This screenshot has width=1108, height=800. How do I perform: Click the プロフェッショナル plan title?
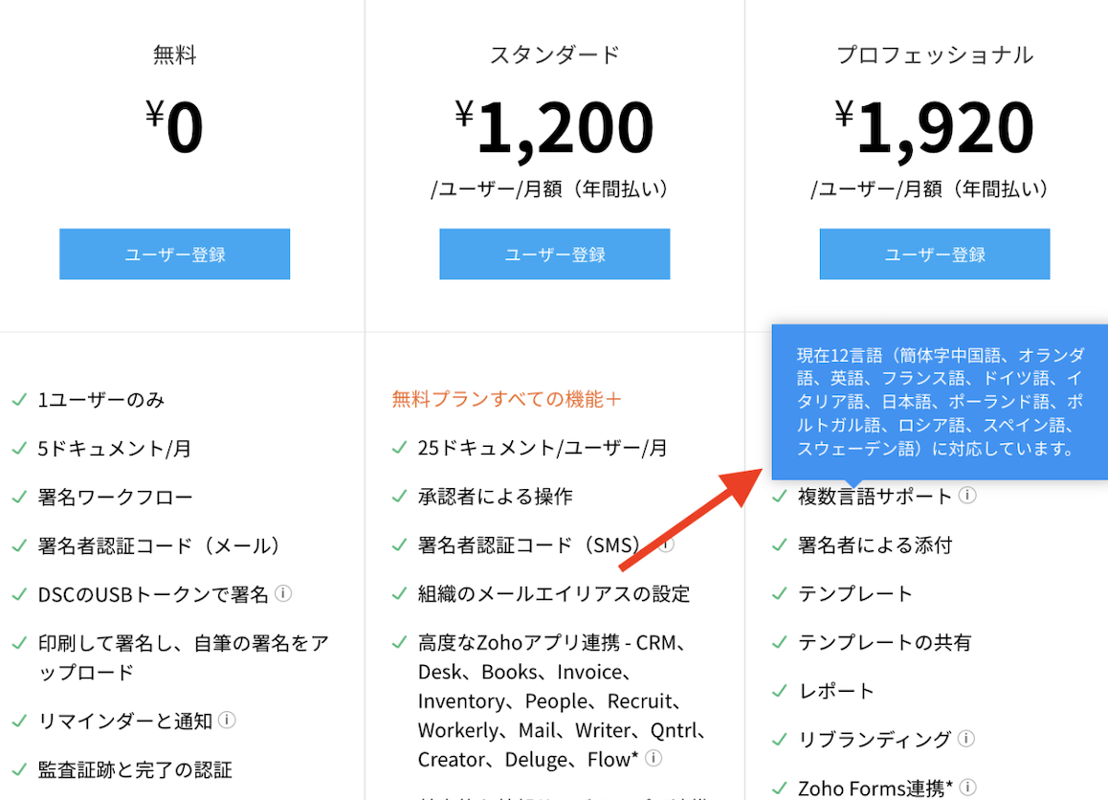[934, 56]
